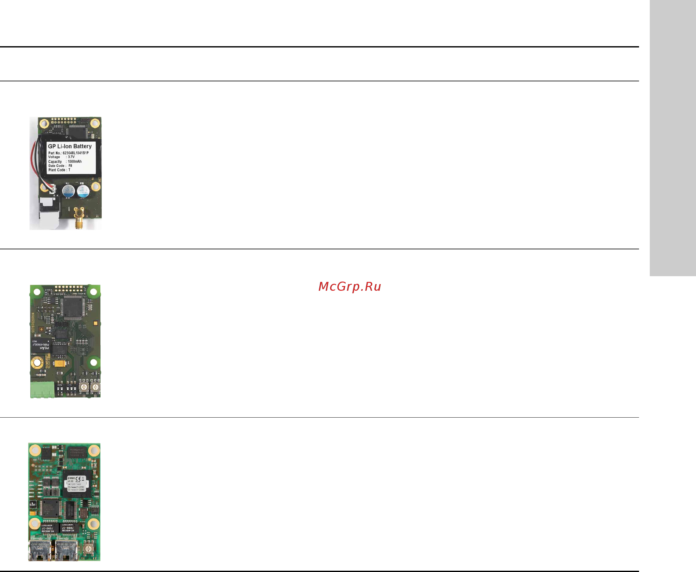Click the circuit board with two Ethernet ports
Screen dimensions: 696x572
click(x=64, y=502)
